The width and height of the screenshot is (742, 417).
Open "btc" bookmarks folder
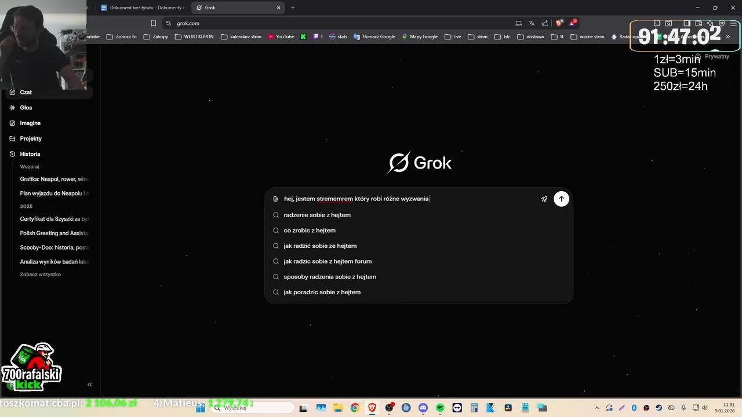pyautogui.click(x=503, y=36)
